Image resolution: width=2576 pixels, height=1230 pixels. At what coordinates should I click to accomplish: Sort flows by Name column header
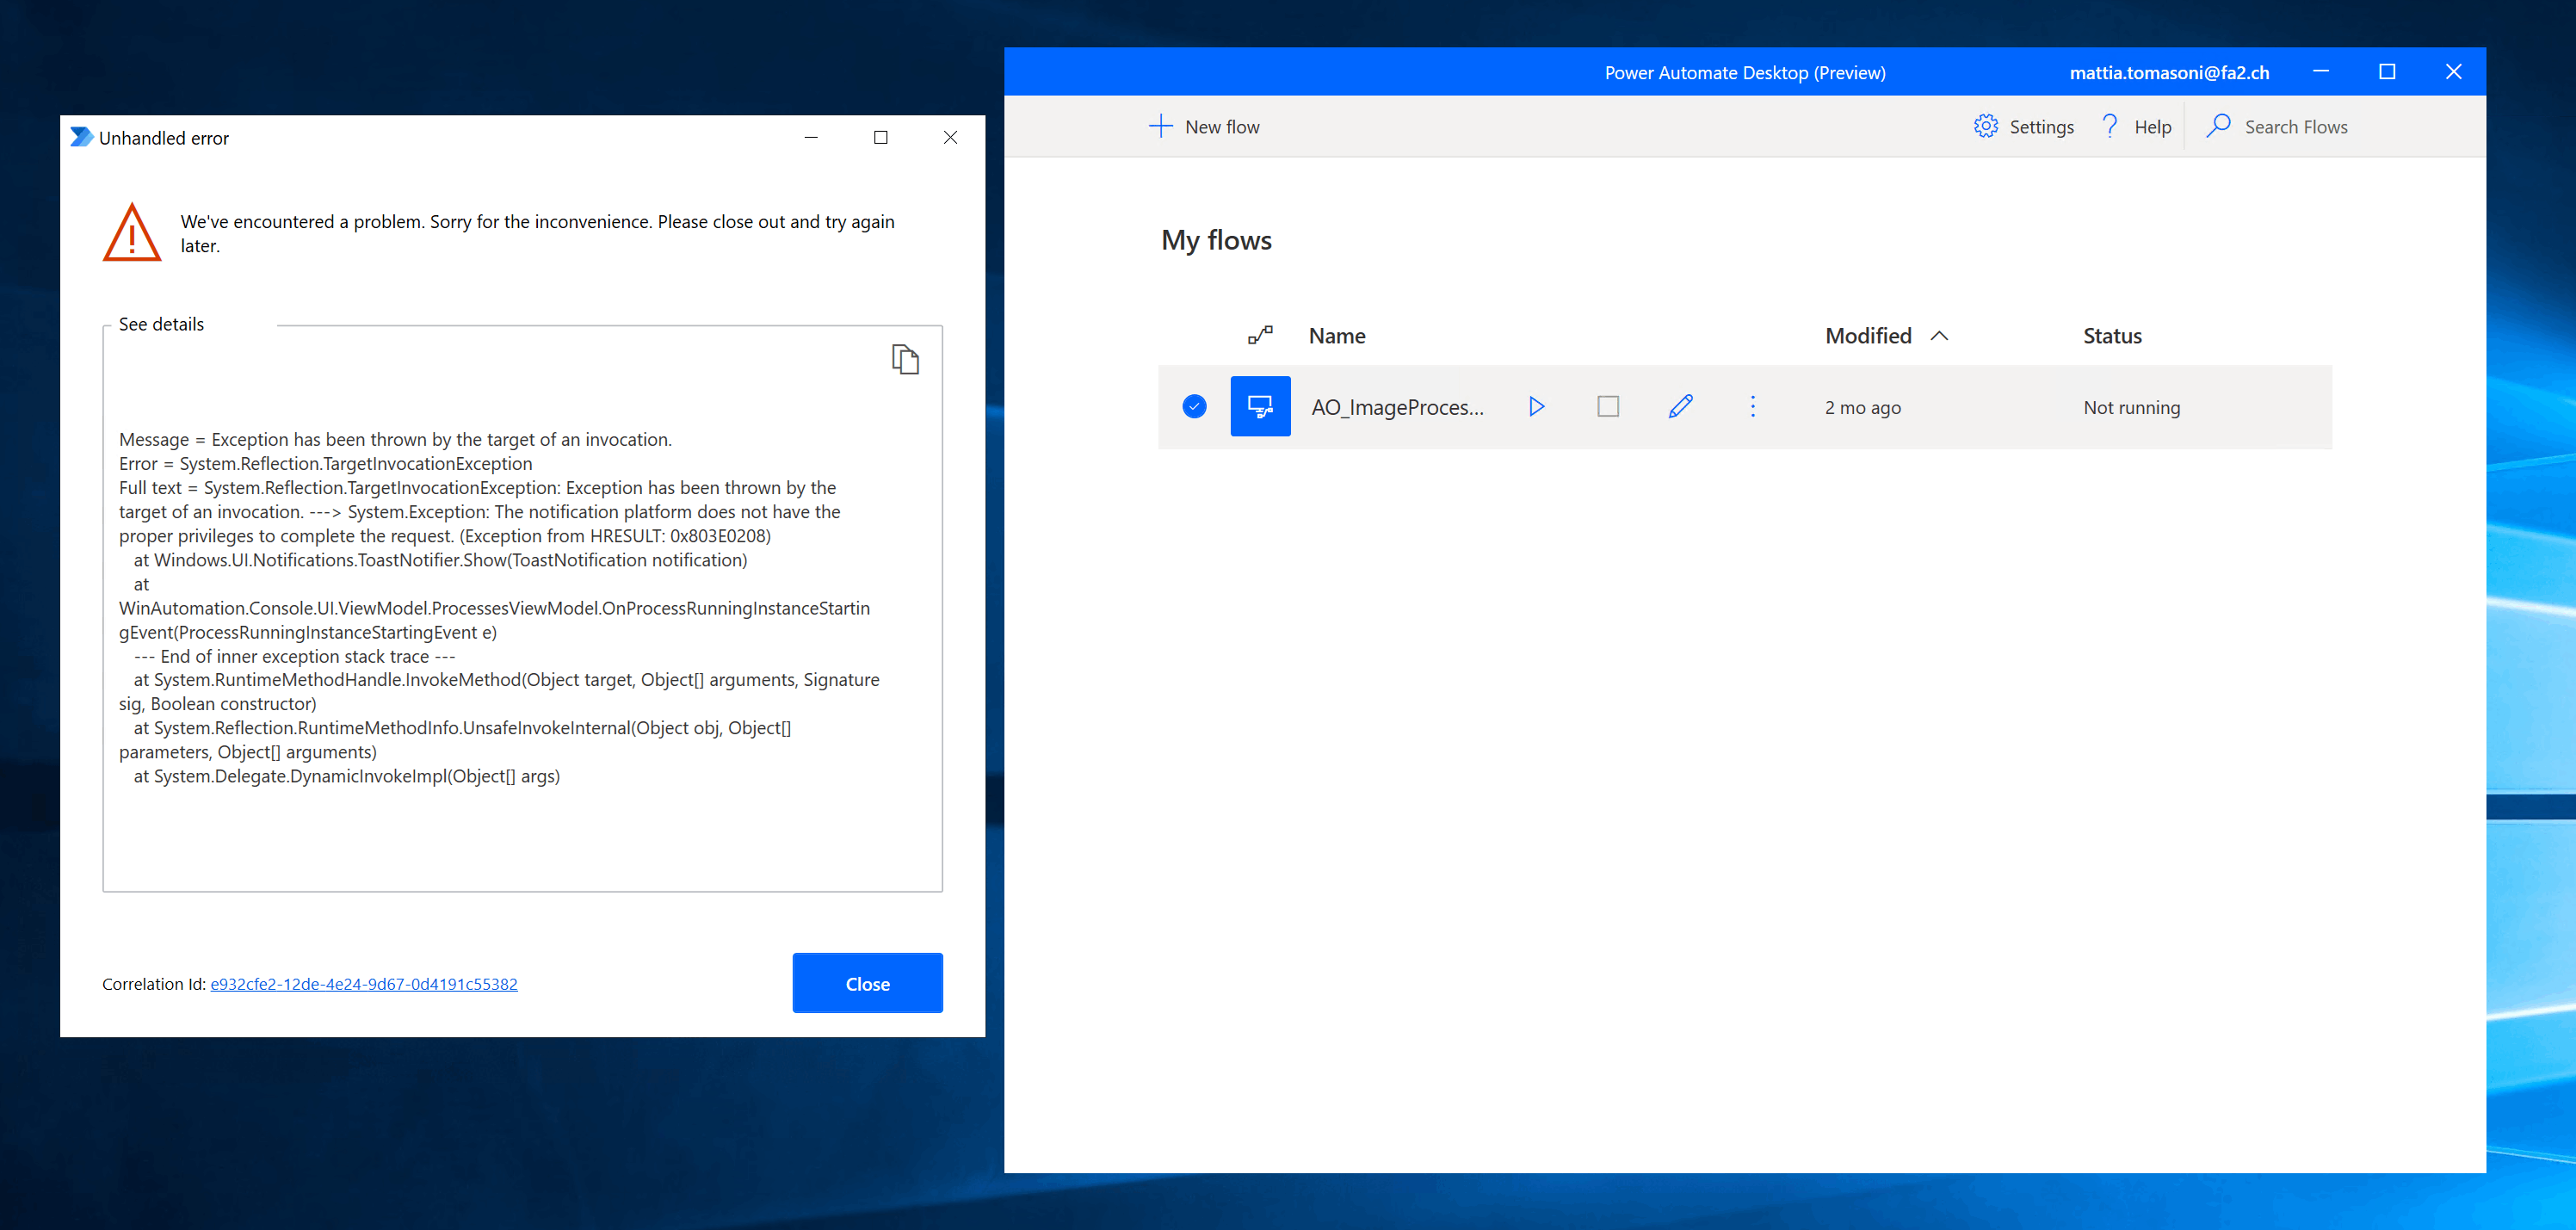[1337, 336]
